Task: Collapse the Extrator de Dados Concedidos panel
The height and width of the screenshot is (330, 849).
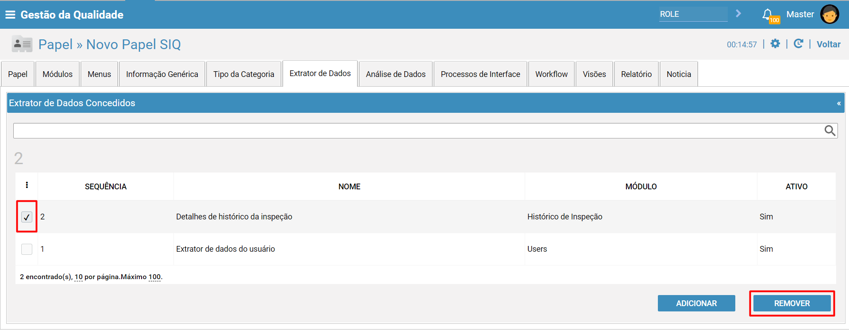Action: click(838, 104)
